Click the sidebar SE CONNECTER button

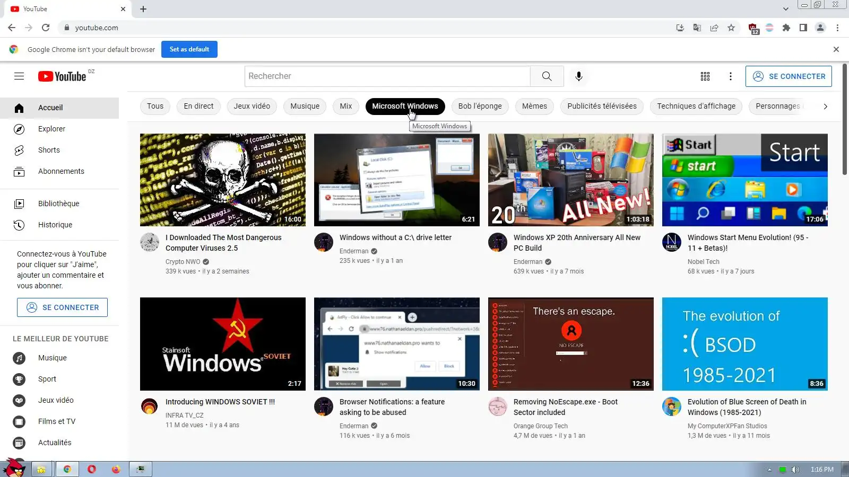62,307
